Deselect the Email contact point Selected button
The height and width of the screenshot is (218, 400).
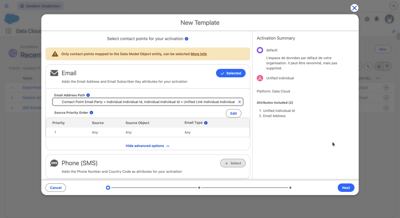[x=230, y=73]
